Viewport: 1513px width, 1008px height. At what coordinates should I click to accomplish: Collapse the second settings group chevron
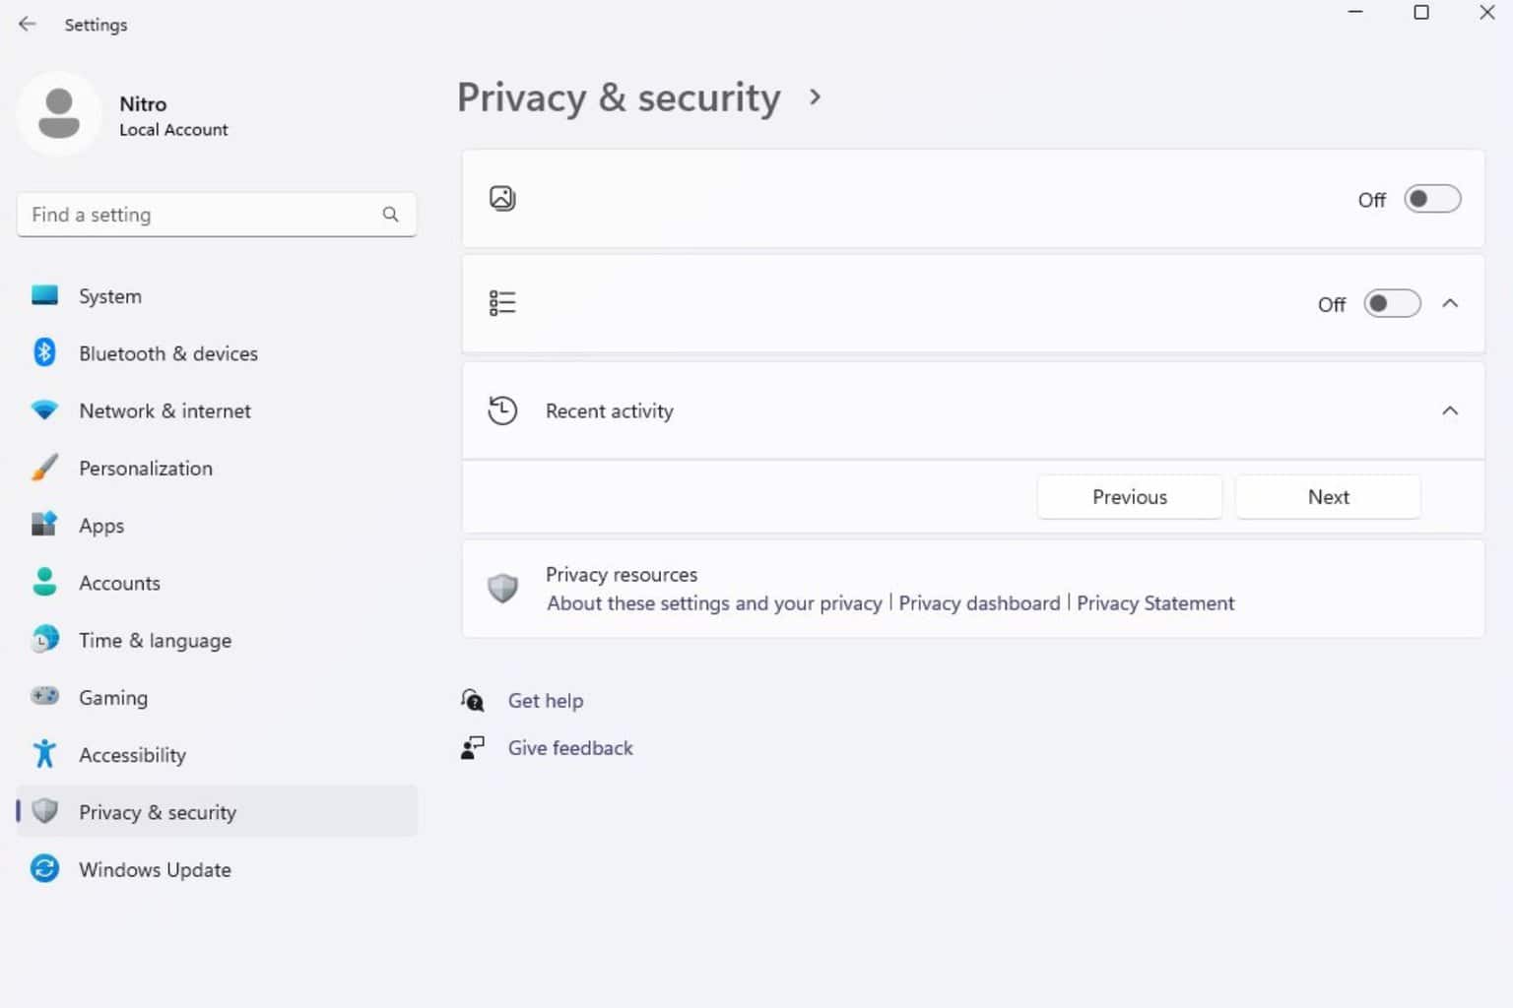click(x=1450, y=303)
